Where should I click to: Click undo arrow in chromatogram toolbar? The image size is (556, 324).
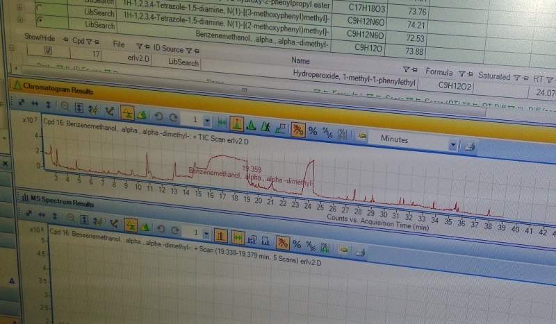tap(158, 116)
